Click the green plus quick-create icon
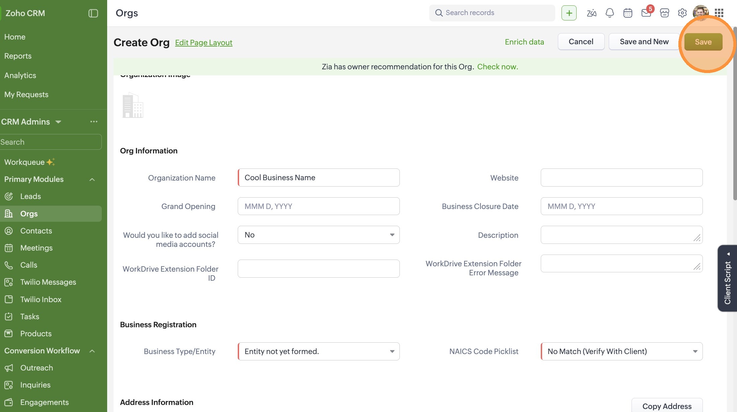The height and width of the screenshot is (412, 737). point(569,13)
